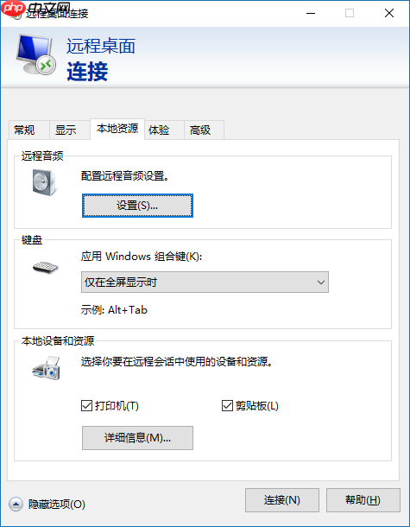Click the 详细信息(M)... button

pos(138,438)
